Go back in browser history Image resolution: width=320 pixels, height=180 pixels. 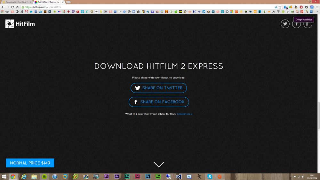[3, 7]
